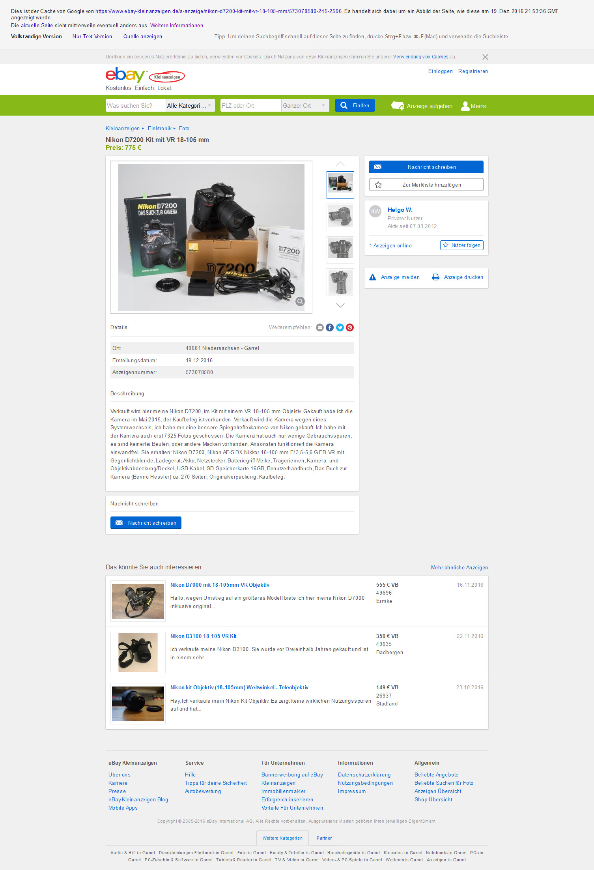Open Nikon D7000 mit 18-105mm VR Objektiv listing

pyautogui.click(x=220, y=585)
